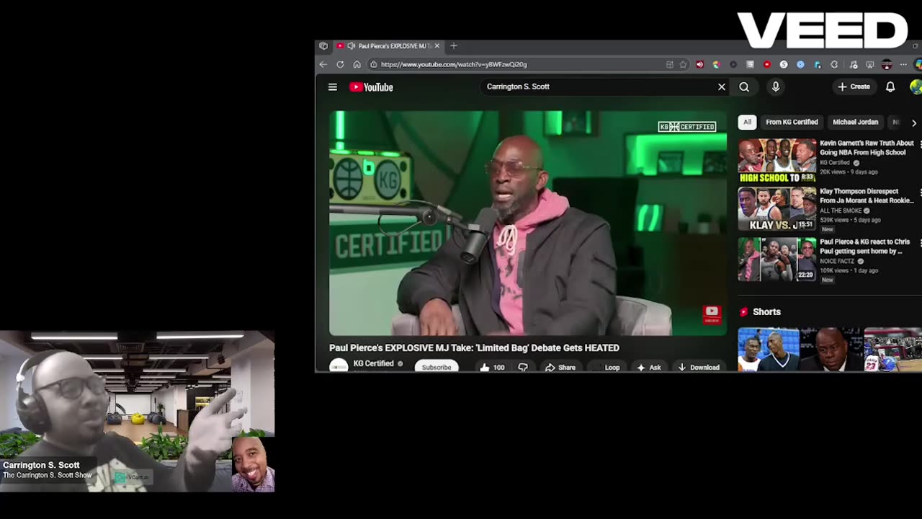Run search with the magnifier button
Viewport: 922px width, 519px height.
click(744, 87)
